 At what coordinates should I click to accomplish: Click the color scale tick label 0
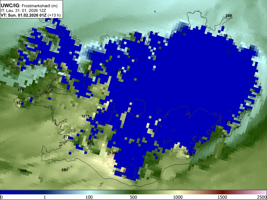pyautogui.click(x=2, y=197)
